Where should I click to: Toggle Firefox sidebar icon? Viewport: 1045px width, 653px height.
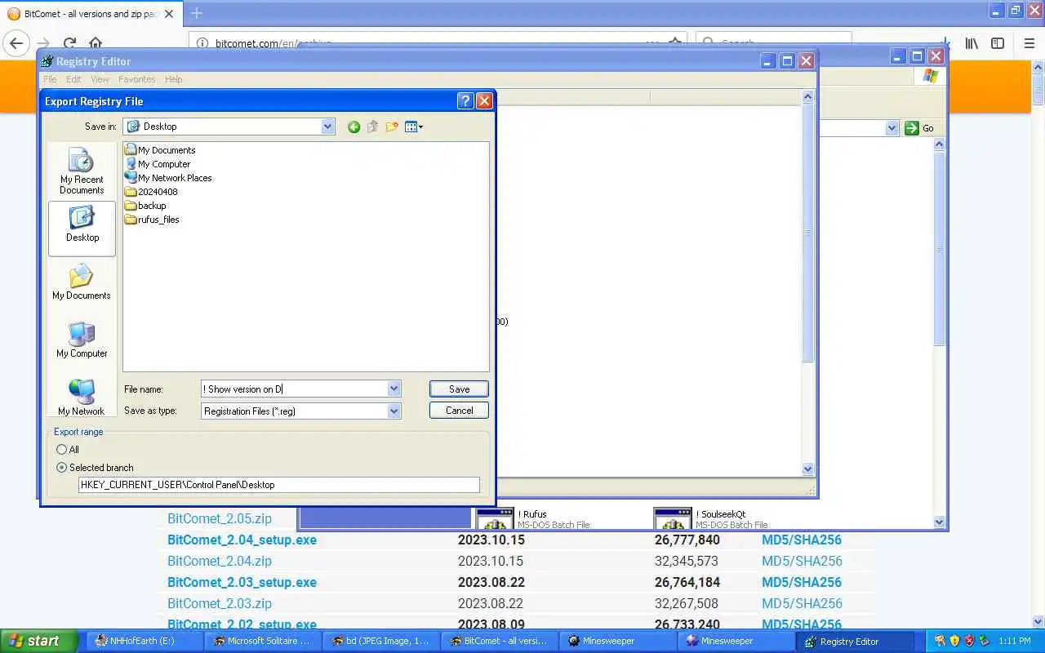coord(998,43)
